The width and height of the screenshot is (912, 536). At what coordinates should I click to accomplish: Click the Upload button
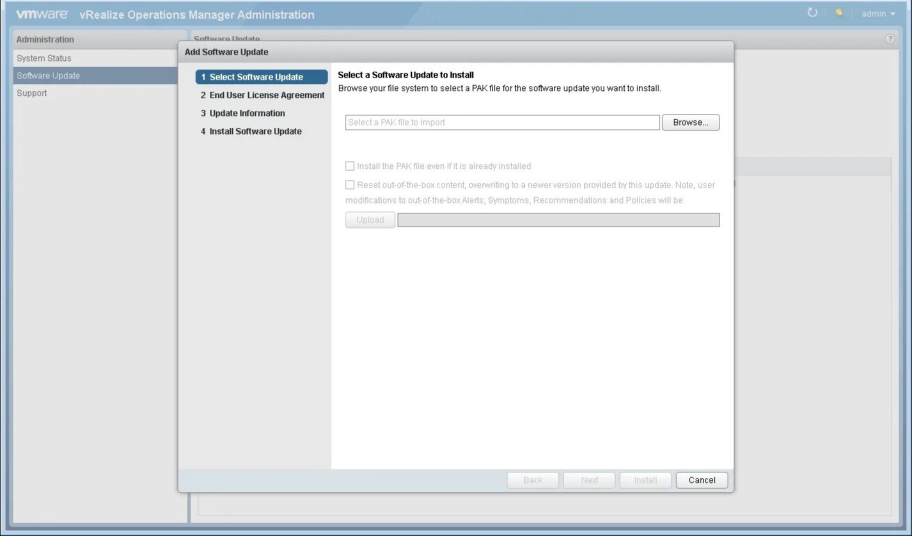tap(370, 220)
